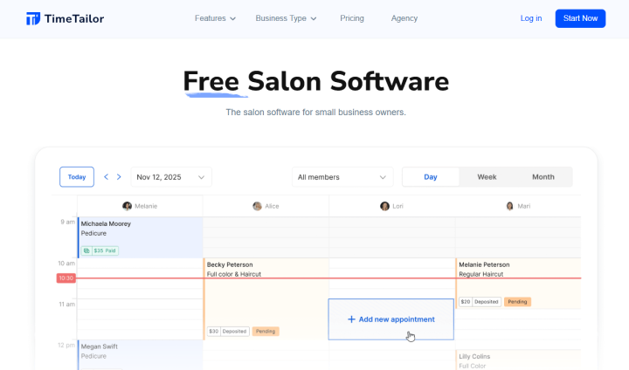629x370 pixels.
Task: Jump to Today in calendar
Action: tap(77, 177)
